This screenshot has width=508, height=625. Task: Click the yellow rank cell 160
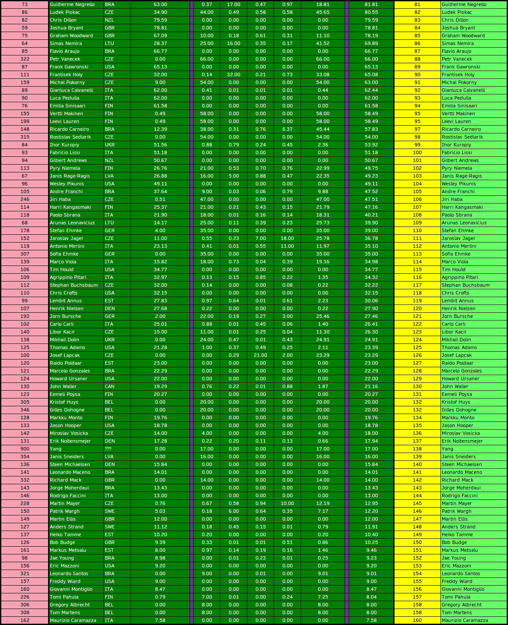[417, 620]
